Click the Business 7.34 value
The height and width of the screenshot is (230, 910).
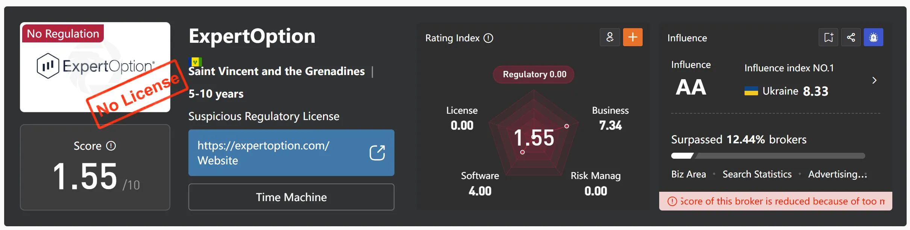pyautogui.click(x=610, y=125)
